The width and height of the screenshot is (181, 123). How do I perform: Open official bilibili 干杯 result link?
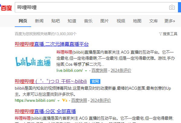(51, 81)
